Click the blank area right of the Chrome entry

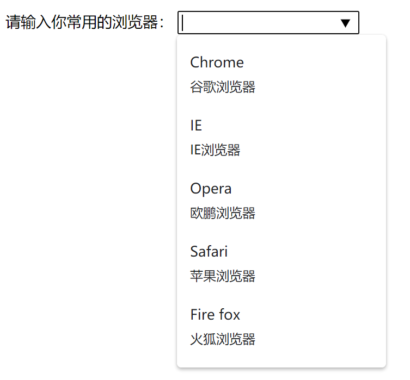click(314, 74)
